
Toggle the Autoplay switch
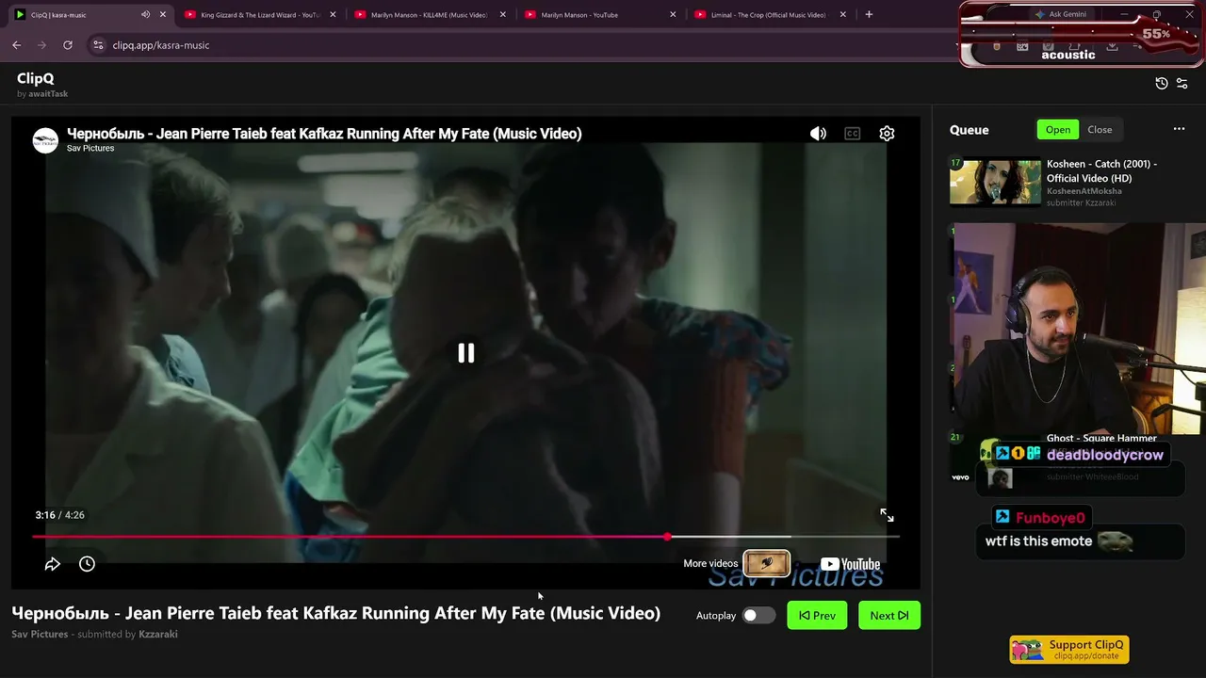(758, 616)
